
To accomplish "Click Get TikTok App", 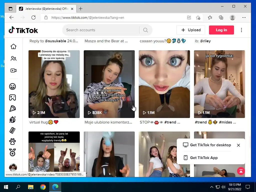I will point(201,158).
